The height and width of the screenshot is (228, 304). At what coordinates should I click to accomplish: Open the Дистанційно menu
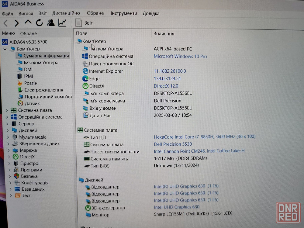point(66,13)
